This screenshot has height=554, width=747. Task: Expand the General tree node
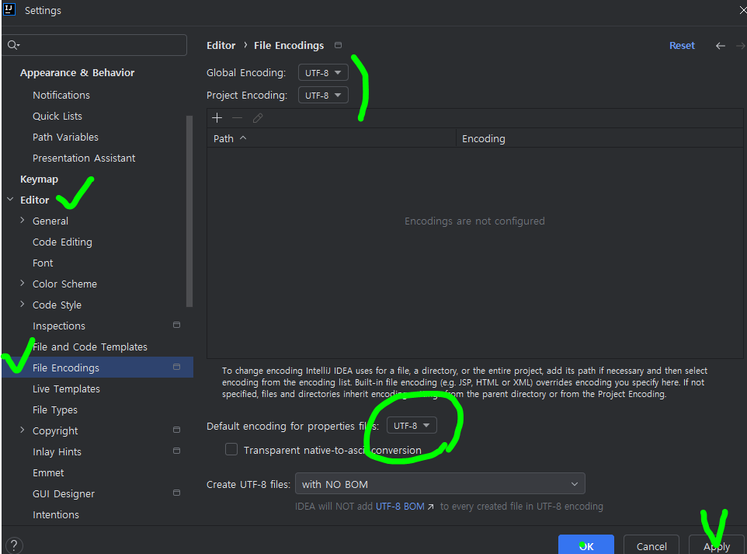[x=23, y=220]
